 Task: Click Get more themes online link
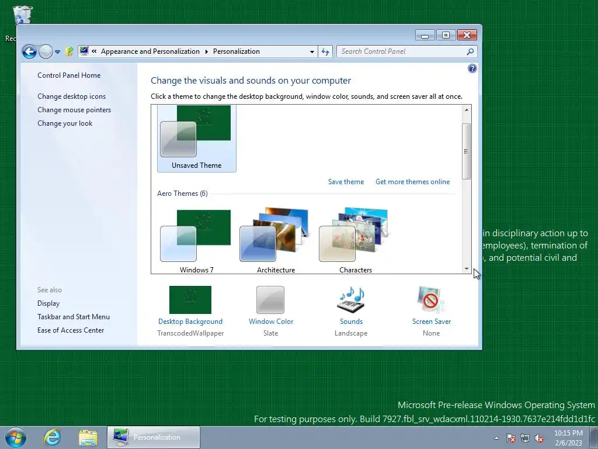[x=413, y=182]
